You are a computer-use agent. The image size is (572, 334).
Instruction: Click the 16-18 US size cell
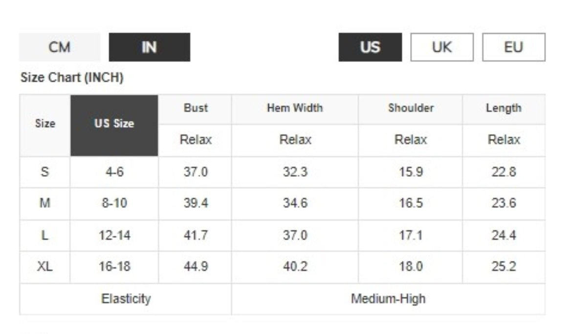pyautogui.click(x=114, y=267)
